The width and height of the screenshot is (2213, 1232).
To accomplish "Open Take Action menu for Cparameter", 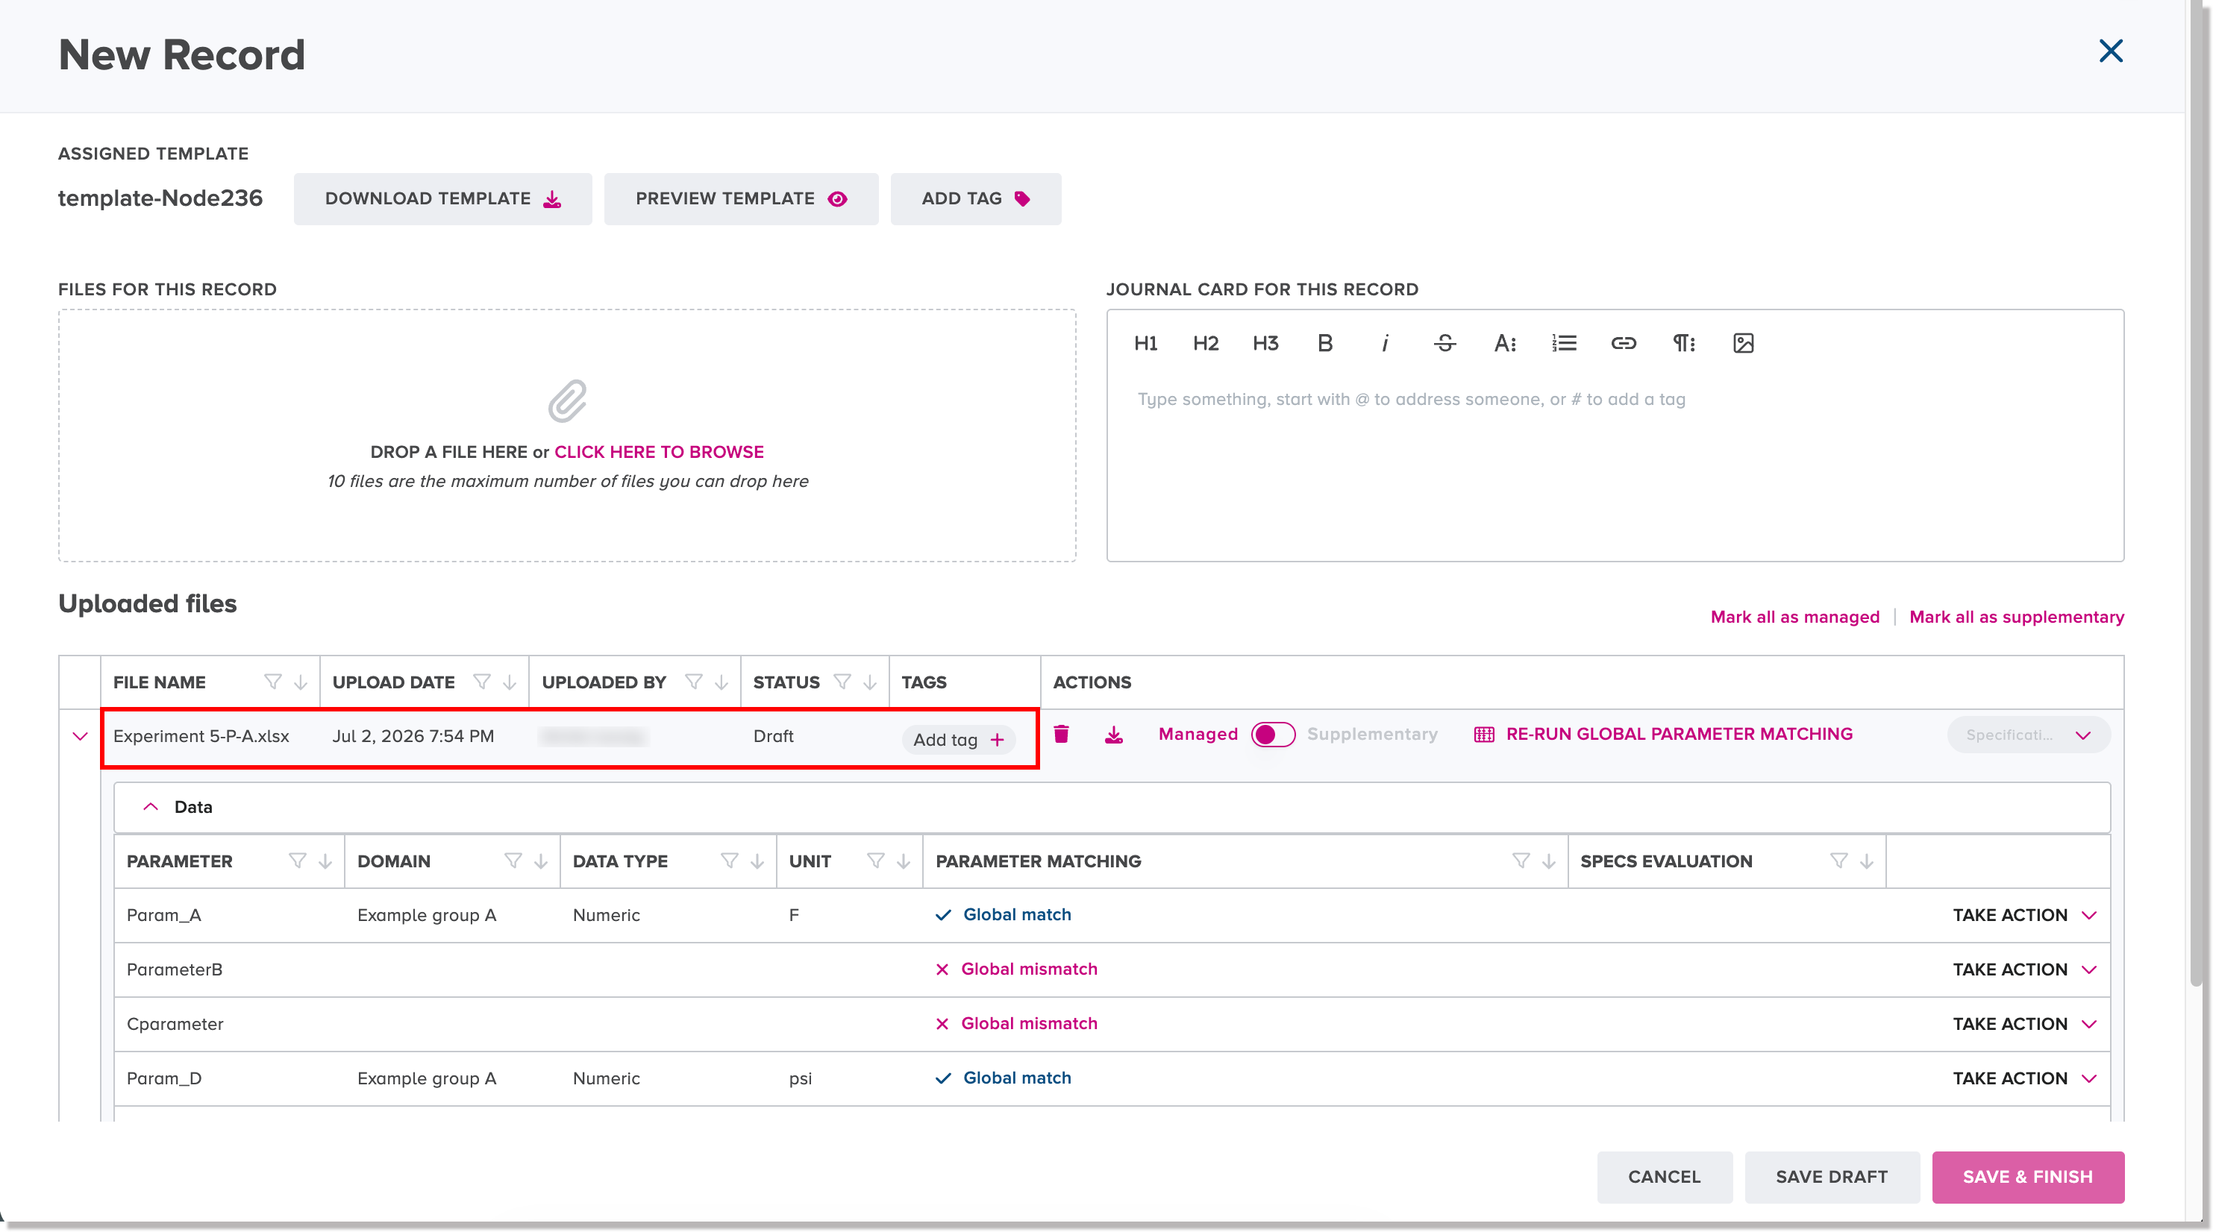I will click(2025, 1024).
